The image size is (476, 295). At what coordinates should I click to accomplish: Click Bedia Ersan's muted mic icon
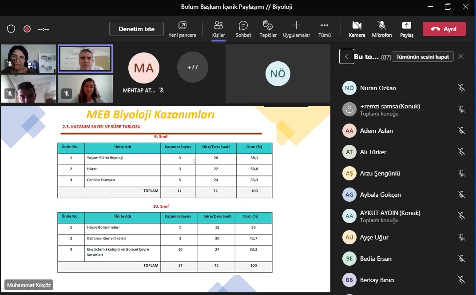(462, 259)
